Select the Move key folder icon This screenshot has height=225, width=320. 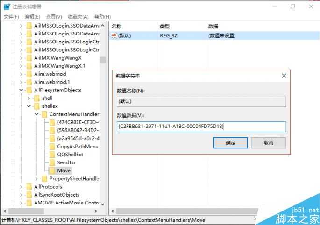pyautogui.click(x=52, y=170)
